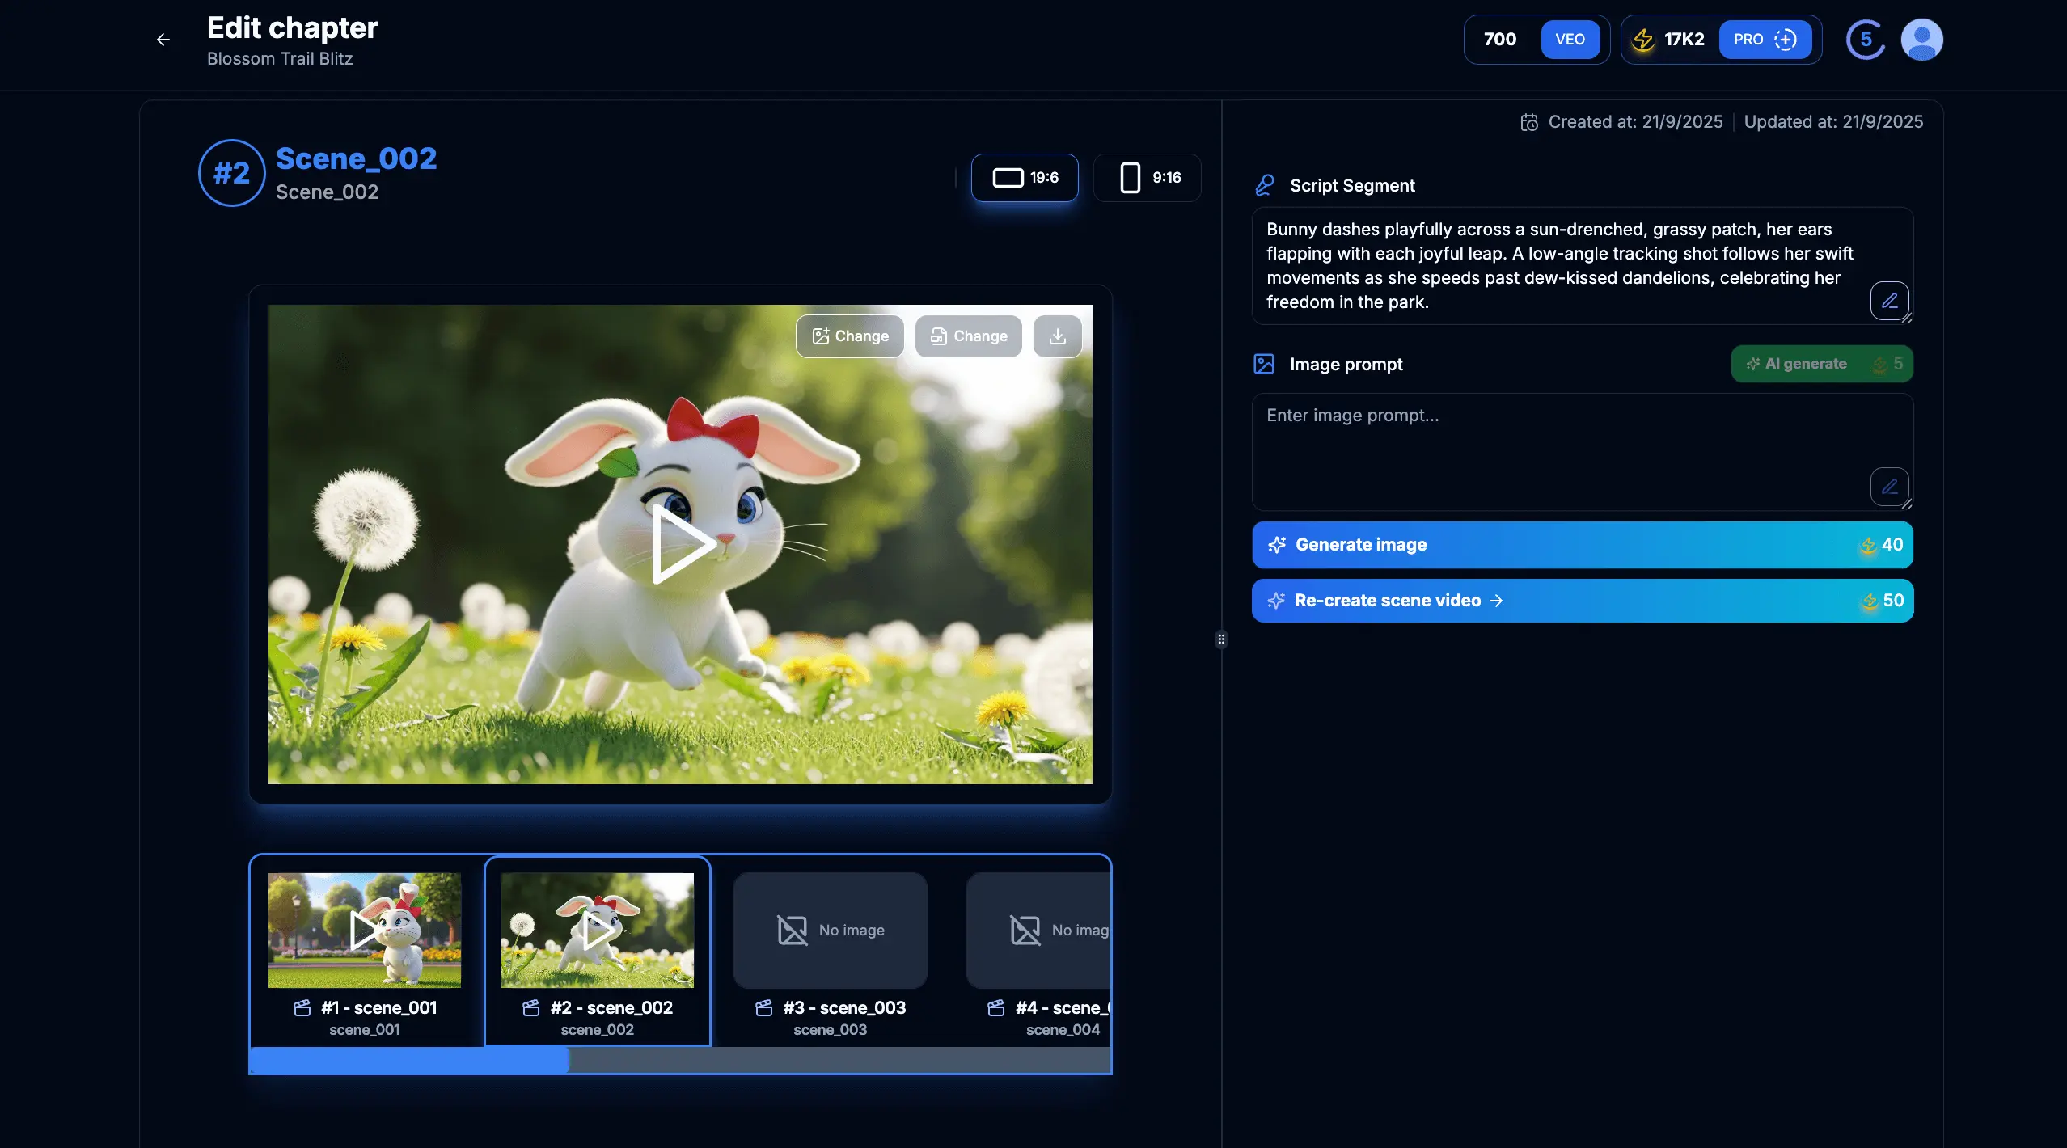Click the edit pencil in Script Segment box
2067x1148 pixels.
click(x=1889, y=301)
